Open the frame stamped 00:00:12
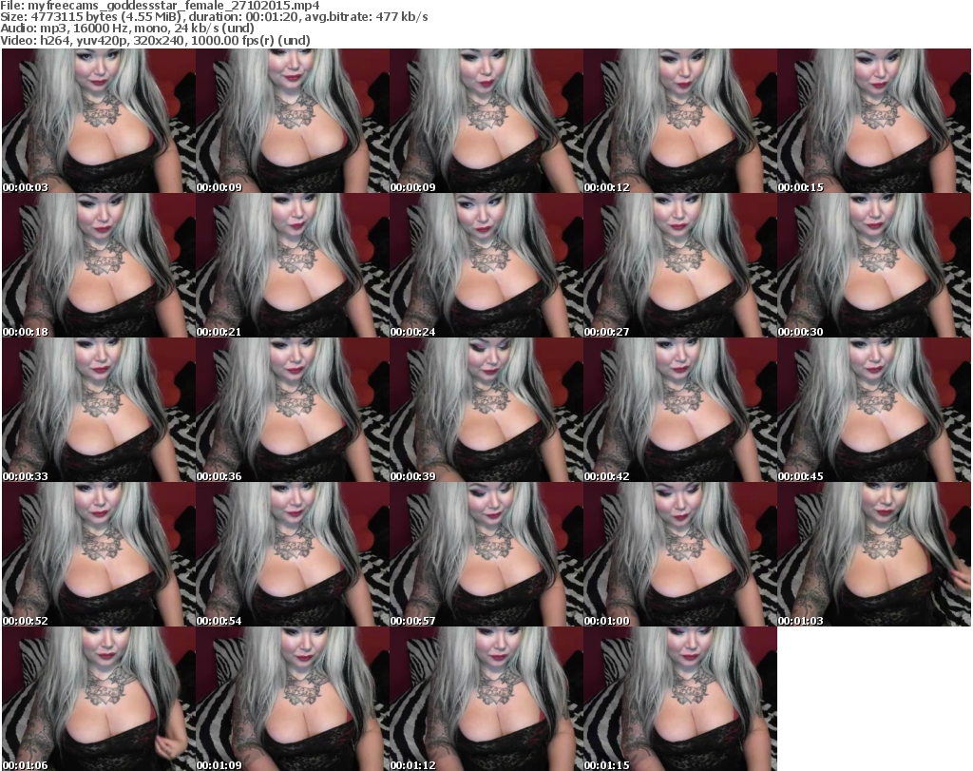Viewport: 973px width, 771px height. pos(680,121)
